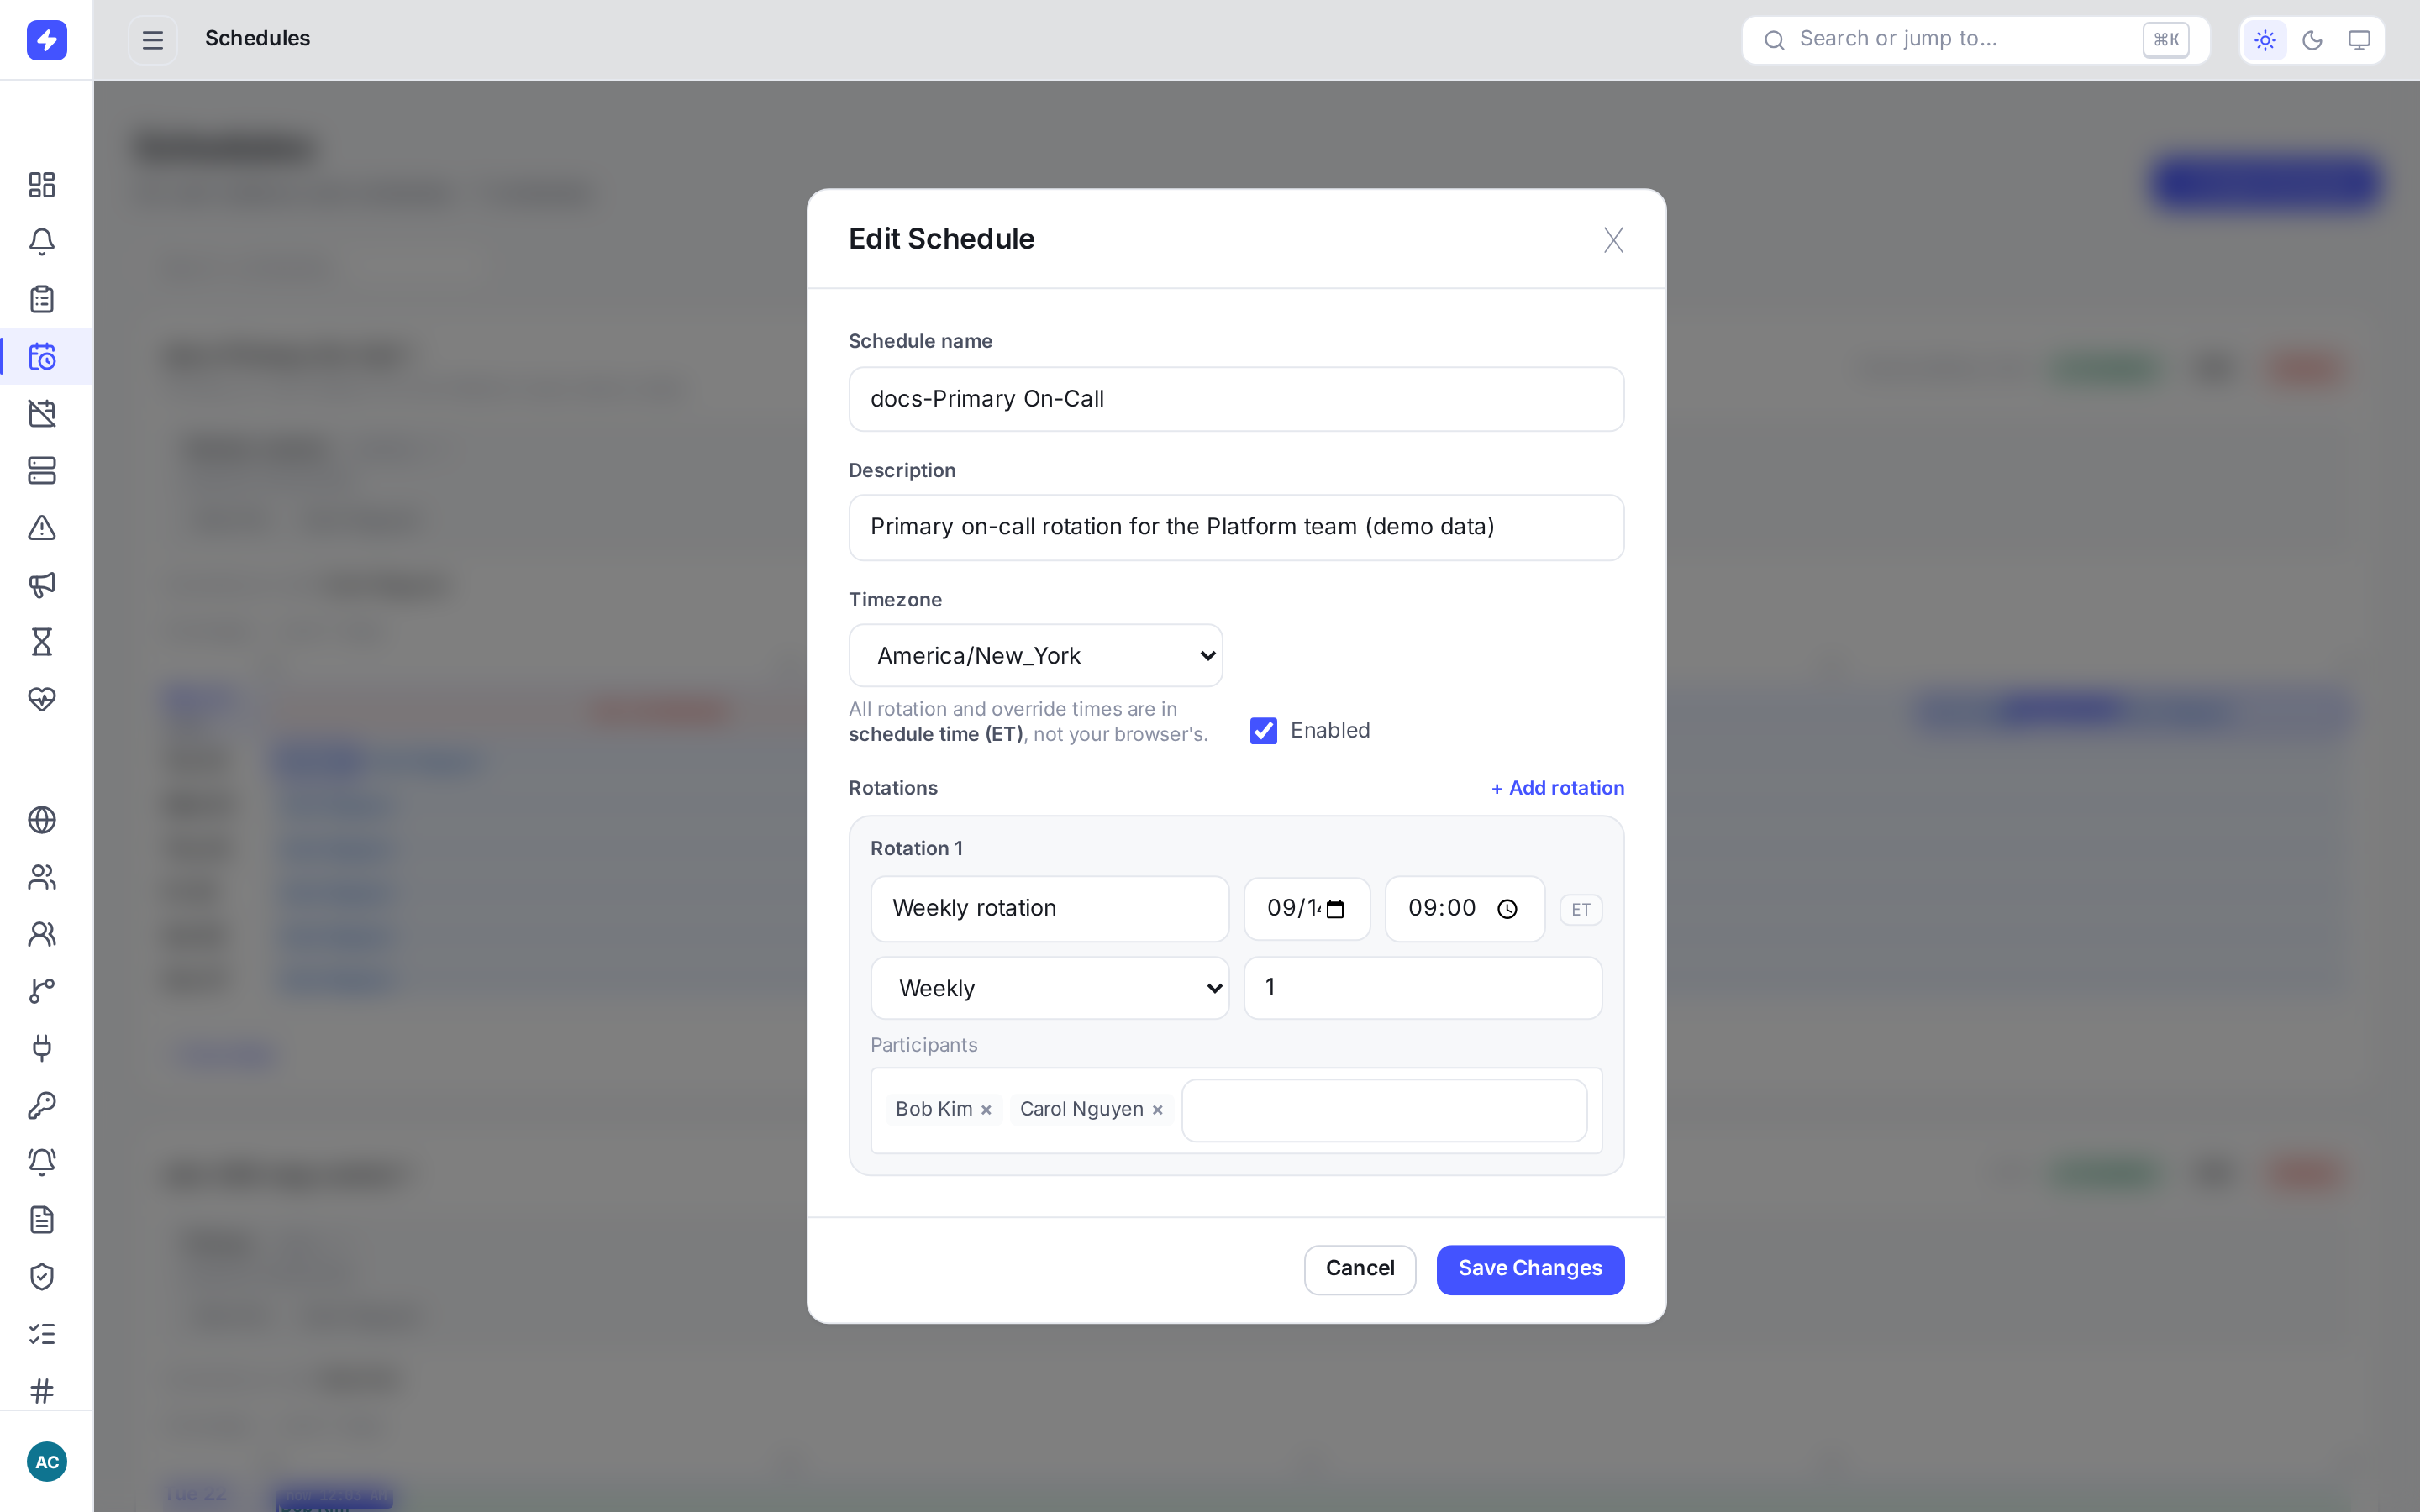Open the shield check sidebar icon
The width and height of the screenshot is (2420, 1512).
(x=42, y=1277)
